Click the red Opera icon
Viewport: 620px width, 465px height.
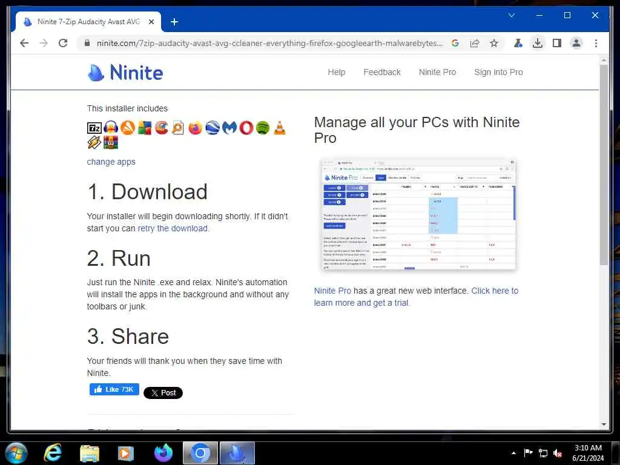(x=246, y=128)
